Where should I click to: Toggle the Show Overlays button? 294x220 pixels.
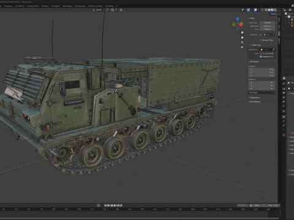pyautogui.click(x=255, y=10)
